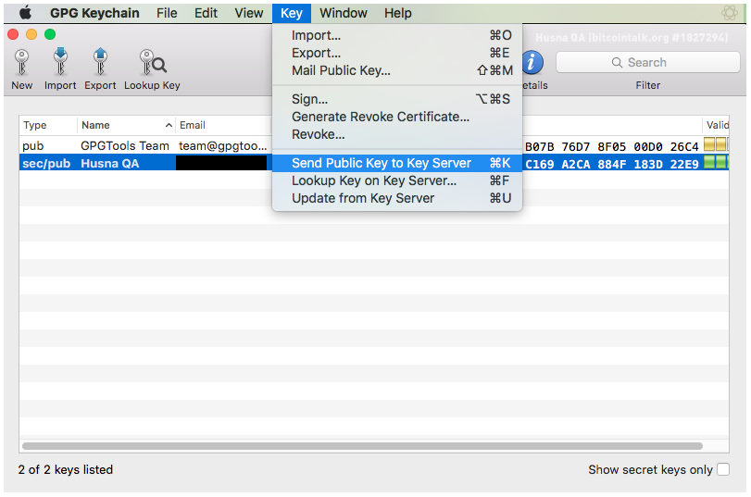This screenshot has height=497, width=751.
Task: Open the Help menu
Action: (x=397, y=13)
